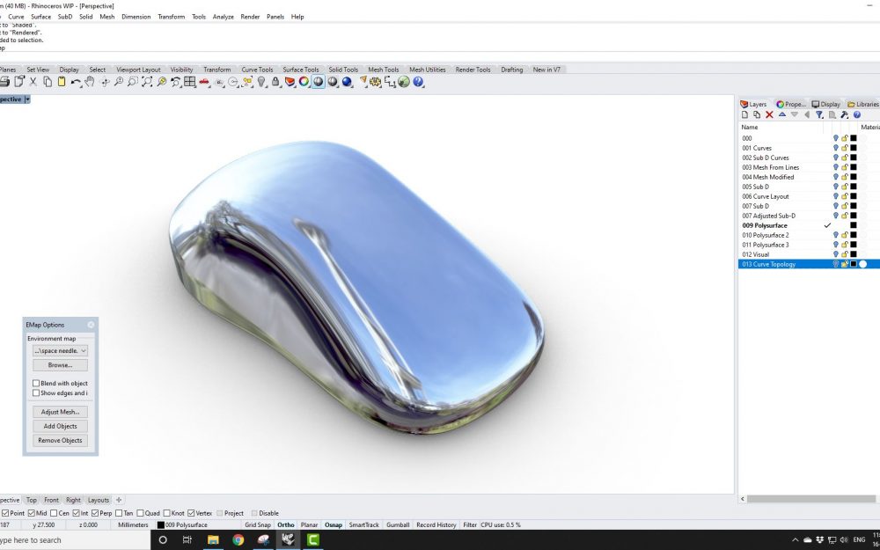This screenshot has width=880, height=550.
Task: Click the color wheel Object Properties toolbar icon
Action: (304, 82)
